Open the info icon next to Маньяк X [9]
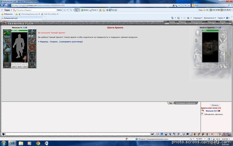 coord(26,28)
